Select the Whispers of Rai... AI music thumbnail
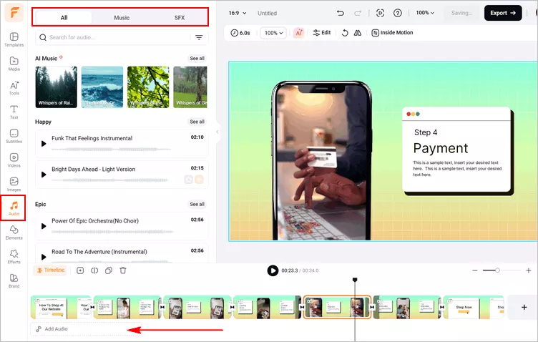The image size is (538, 342). [57, 87]
